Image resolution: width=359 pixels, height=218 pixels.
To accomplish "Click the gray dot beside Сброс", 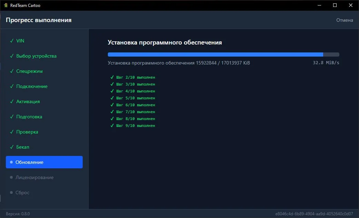I will pyautogui.click(x=11, y=192).
